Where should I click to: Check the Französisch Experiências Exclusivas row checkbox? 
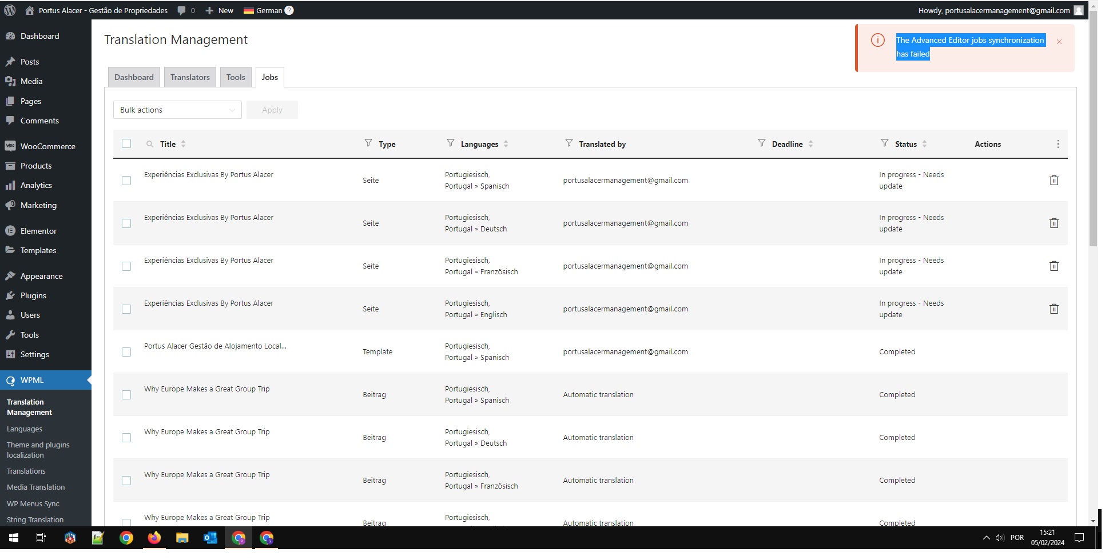coord(126,266)
